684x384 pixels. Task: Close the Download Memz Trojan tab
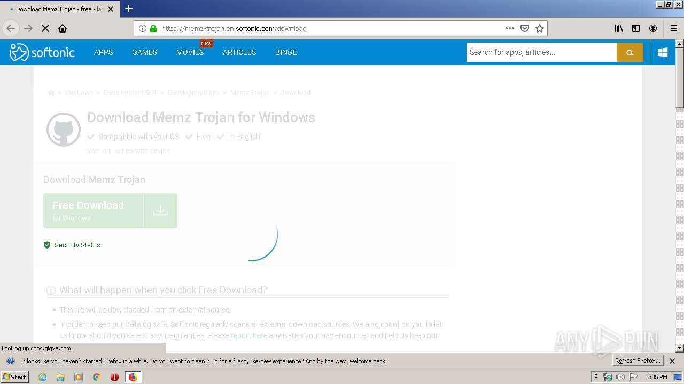[111, 9]
